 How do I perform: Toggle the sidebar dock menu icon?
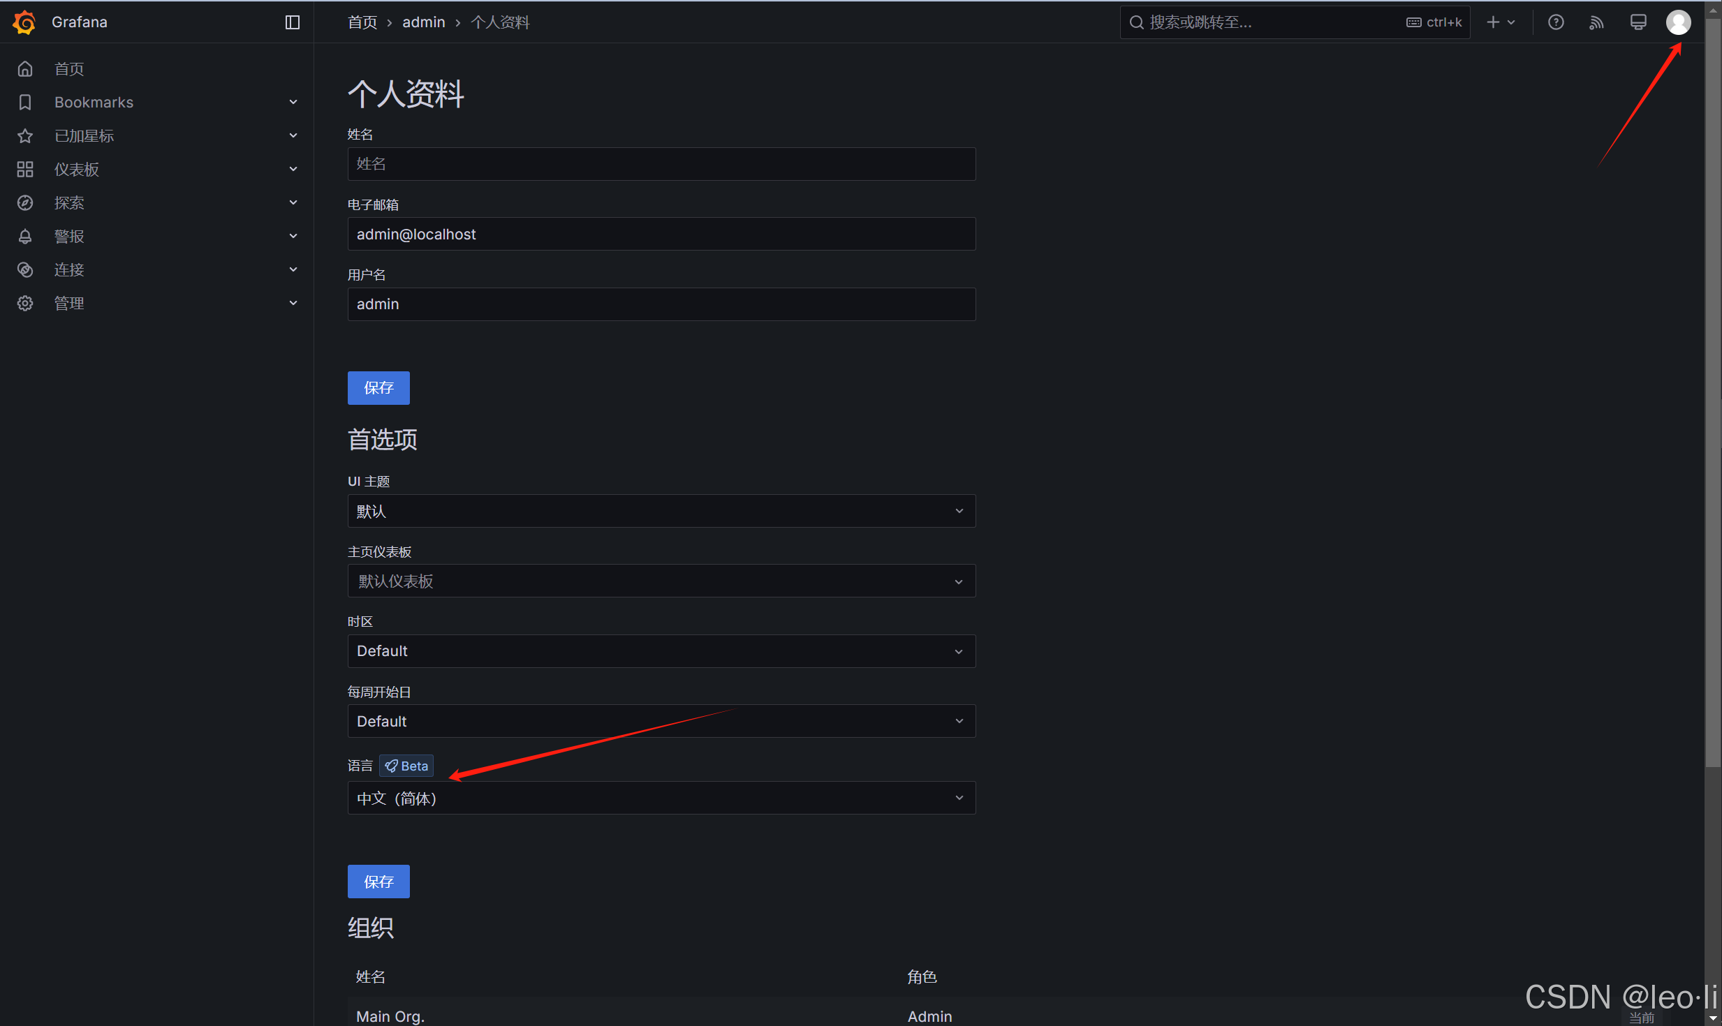point(293,22)
